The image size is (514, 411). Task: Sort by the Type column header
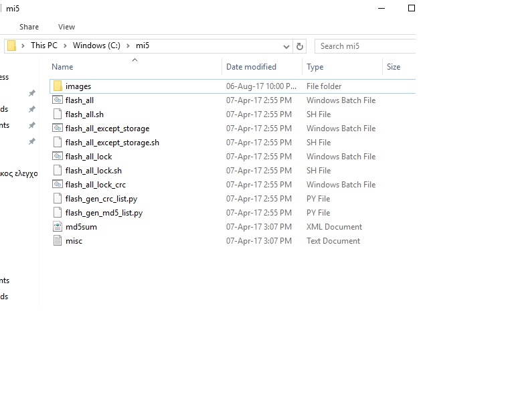[315, 67]
